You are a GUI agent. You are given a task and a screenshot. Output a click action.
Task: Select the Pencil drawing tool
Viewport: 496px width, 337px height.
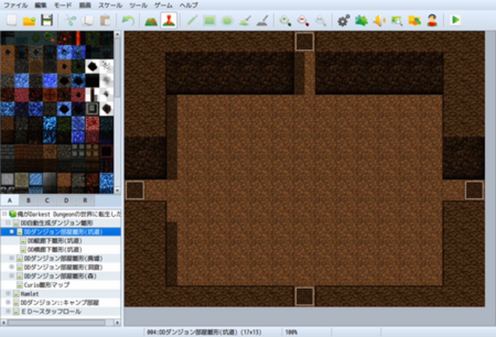[192, 20]
